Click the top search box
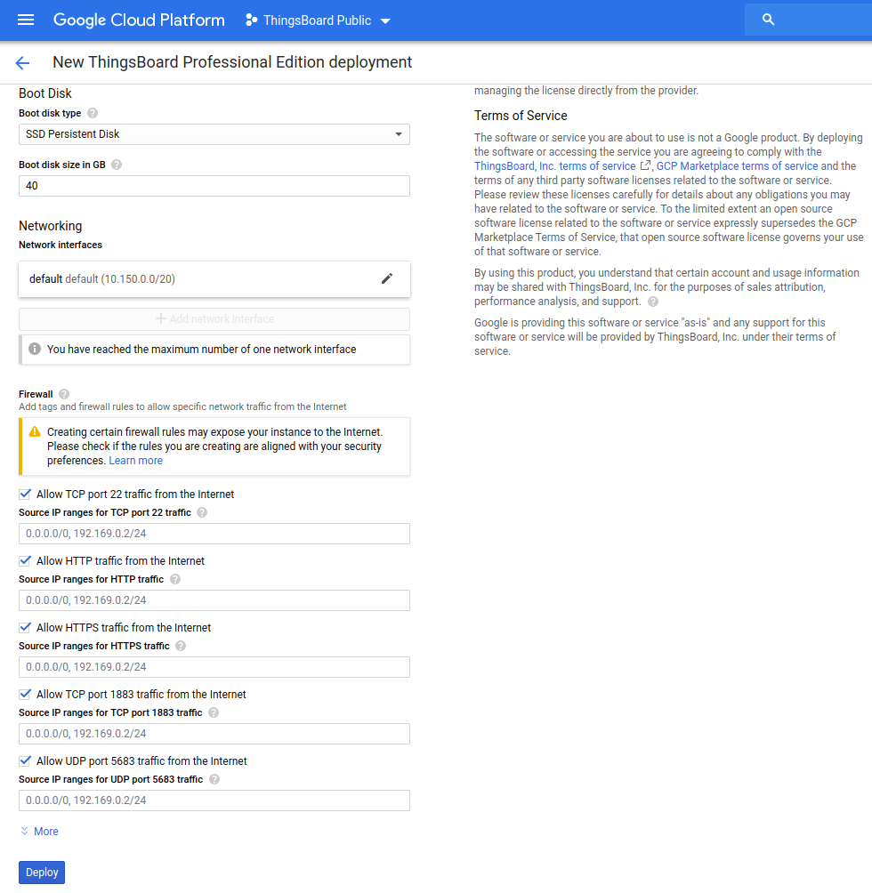 click(x=808, y=20)
